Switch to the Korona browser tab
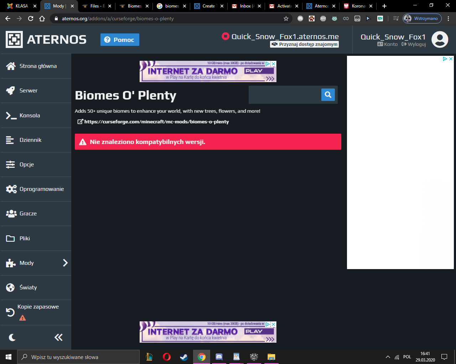Screen dimensions: 456x364 click(x=358, y=6)
